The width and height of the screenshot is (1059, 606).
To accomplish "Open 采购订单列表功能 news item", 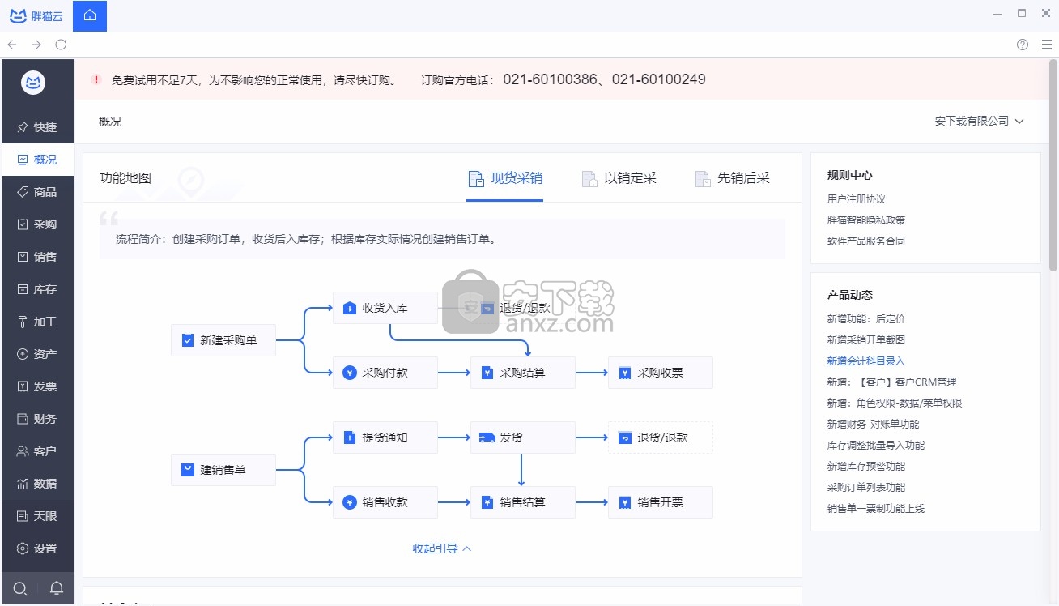I will [x=865, y=487].
